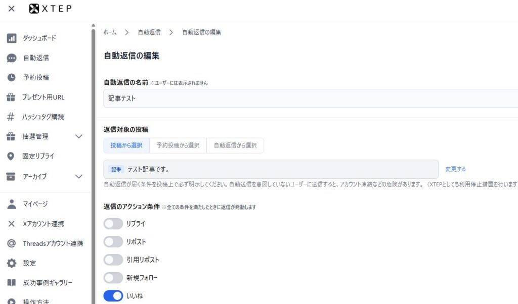Viewport: 518px width, 304px height.
Task: Expand the 抽選管理 menu chevron
Action: [78, 136]
